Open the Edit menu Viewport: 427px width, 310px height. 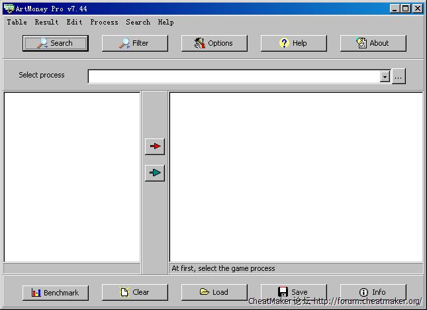tap(75, 22)
